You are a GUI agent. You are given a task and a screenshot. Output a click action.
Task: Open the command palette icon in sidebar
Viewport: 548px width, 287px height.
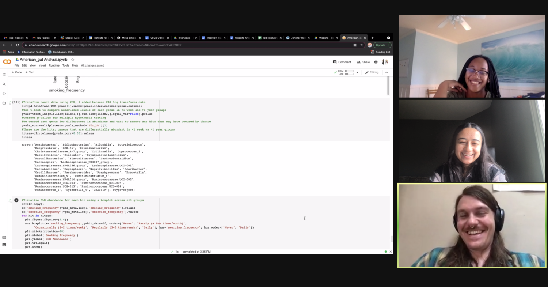coord(4,237)
